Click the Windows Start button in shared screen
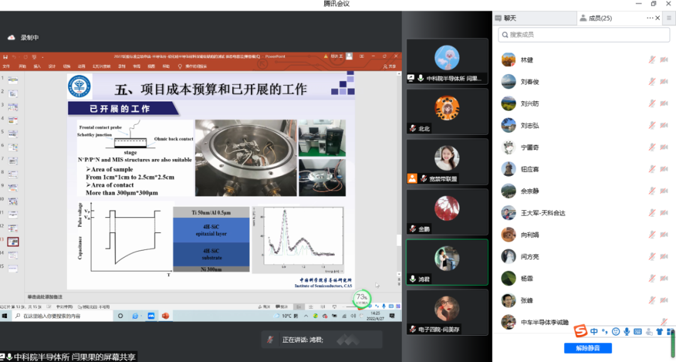The image size is (676, 362). tap(5, 316)
